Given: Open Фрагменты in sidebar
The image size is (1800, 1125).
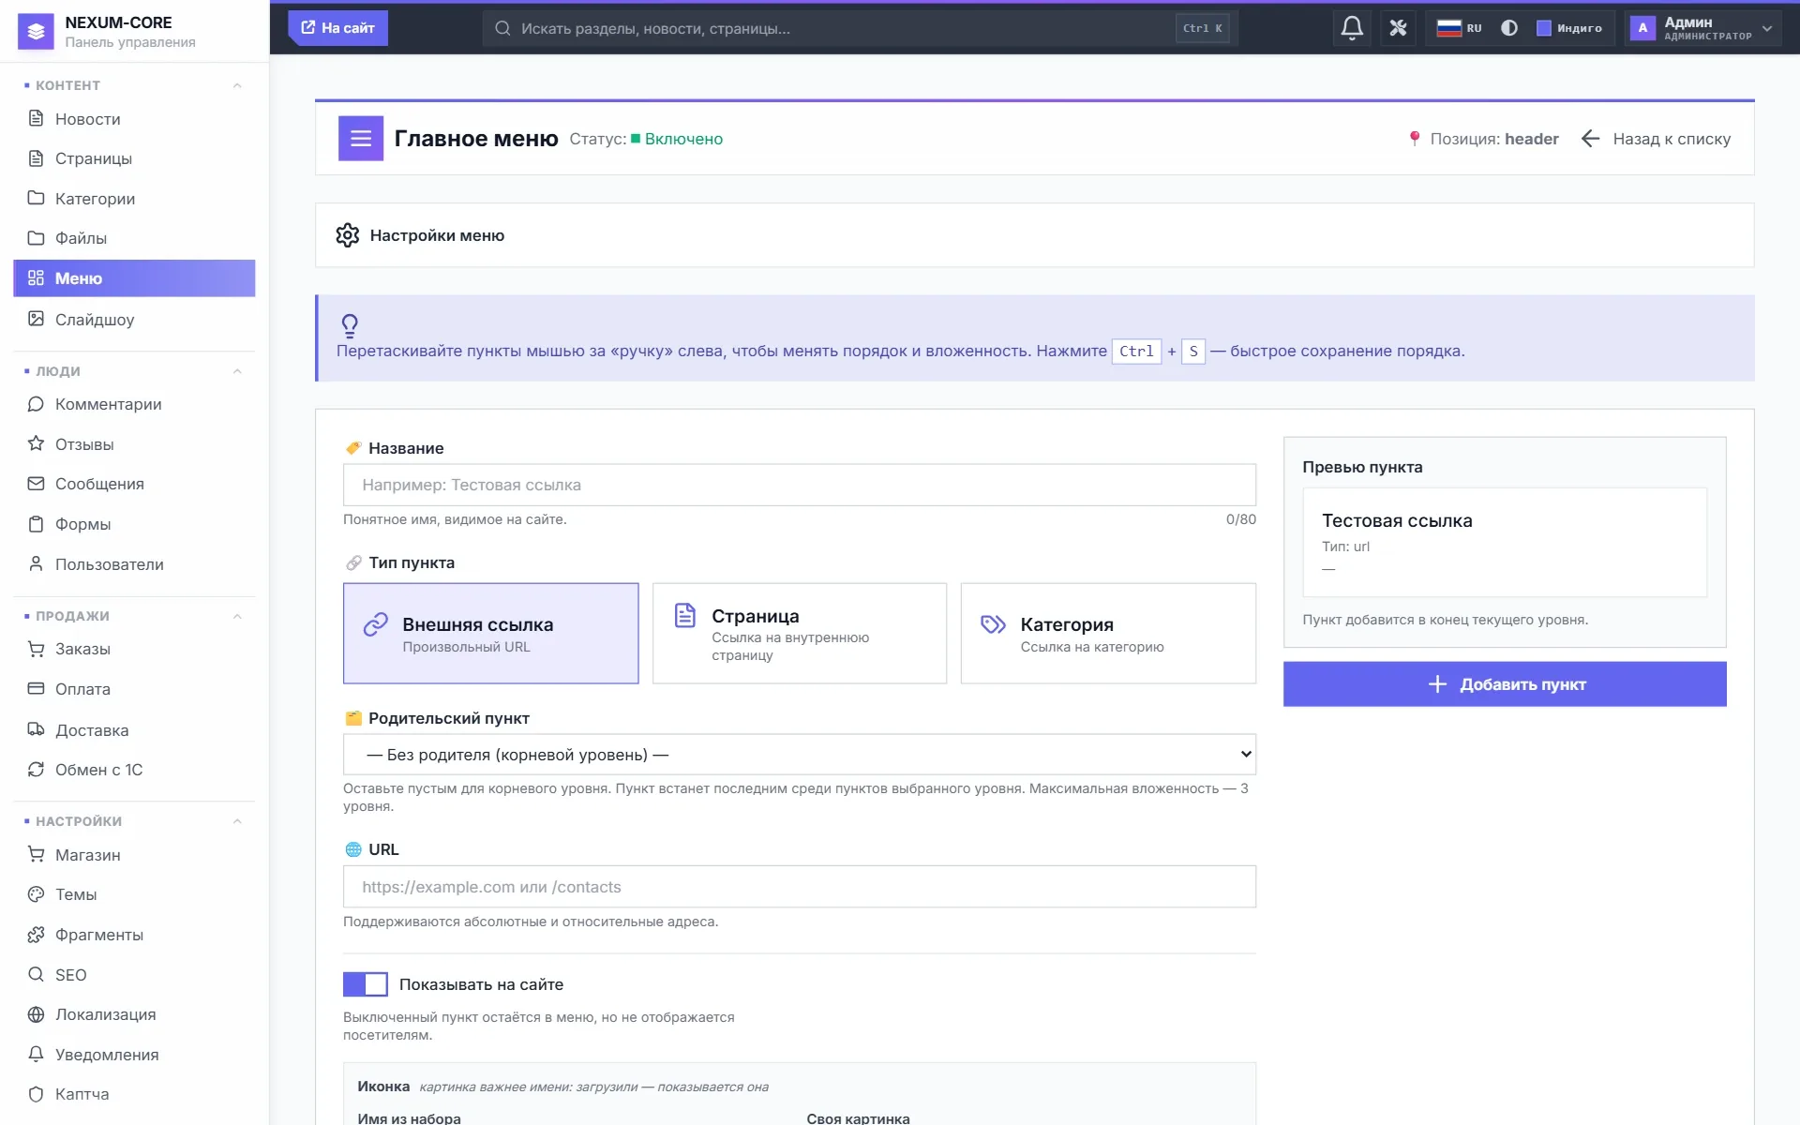Looking at the screenshot, I should point(134,935).
